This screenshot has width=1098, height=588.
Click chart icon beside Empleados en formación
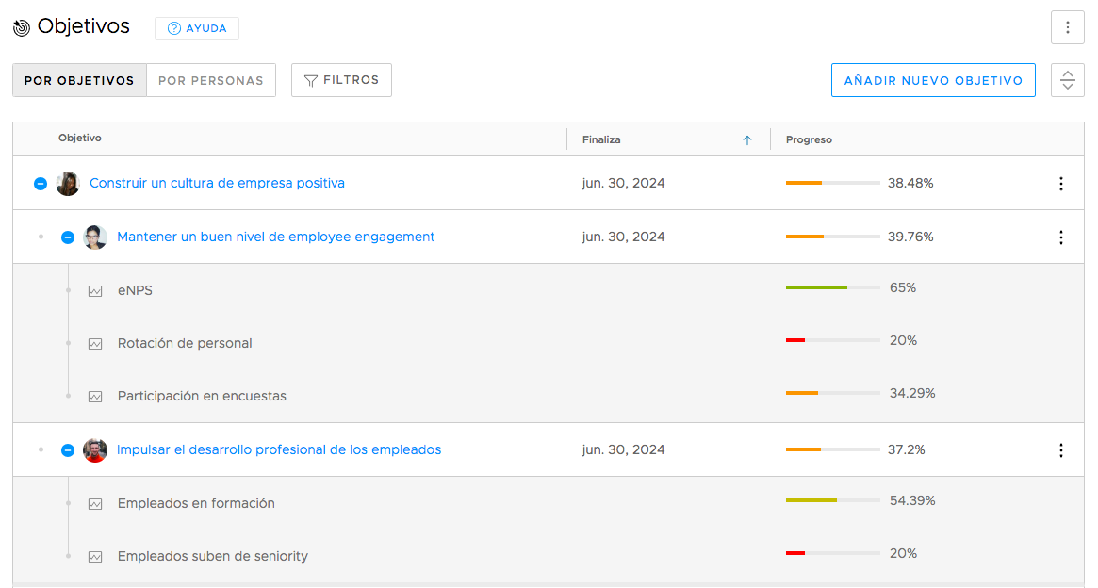(95, 504)
